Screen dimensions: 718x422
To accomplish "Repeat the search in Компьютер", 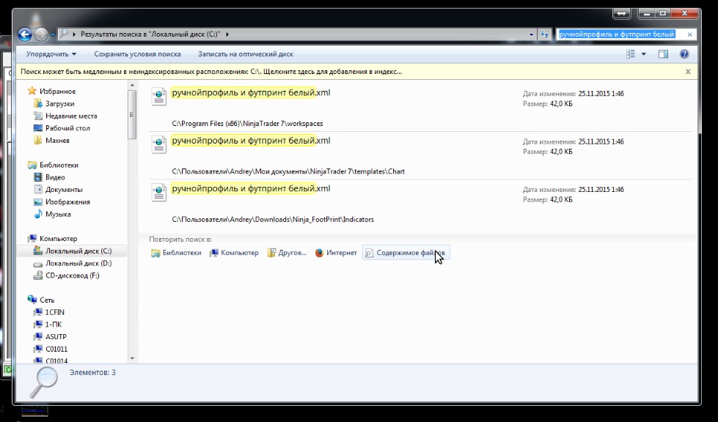I will pyautogui.click(x=234, y=253).
